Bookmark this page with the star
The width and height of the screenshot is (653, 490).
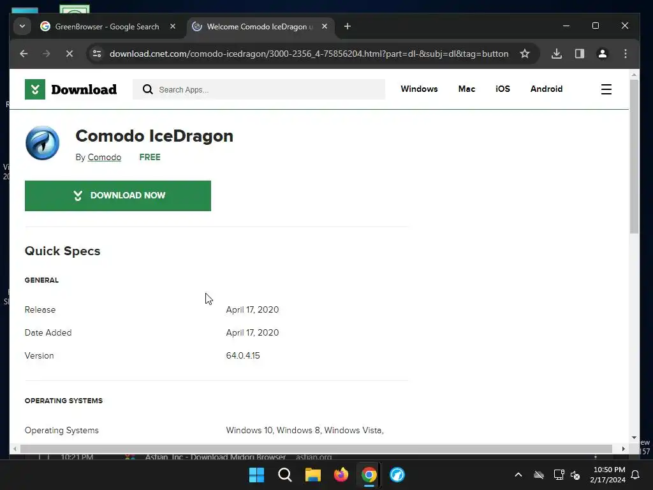point(525,54)
